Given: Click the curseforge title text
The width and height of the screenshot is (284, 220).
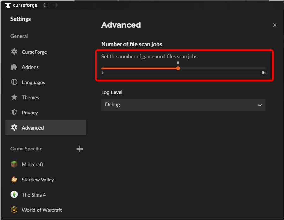Looking at the screenshot, I should coord(25,5).
